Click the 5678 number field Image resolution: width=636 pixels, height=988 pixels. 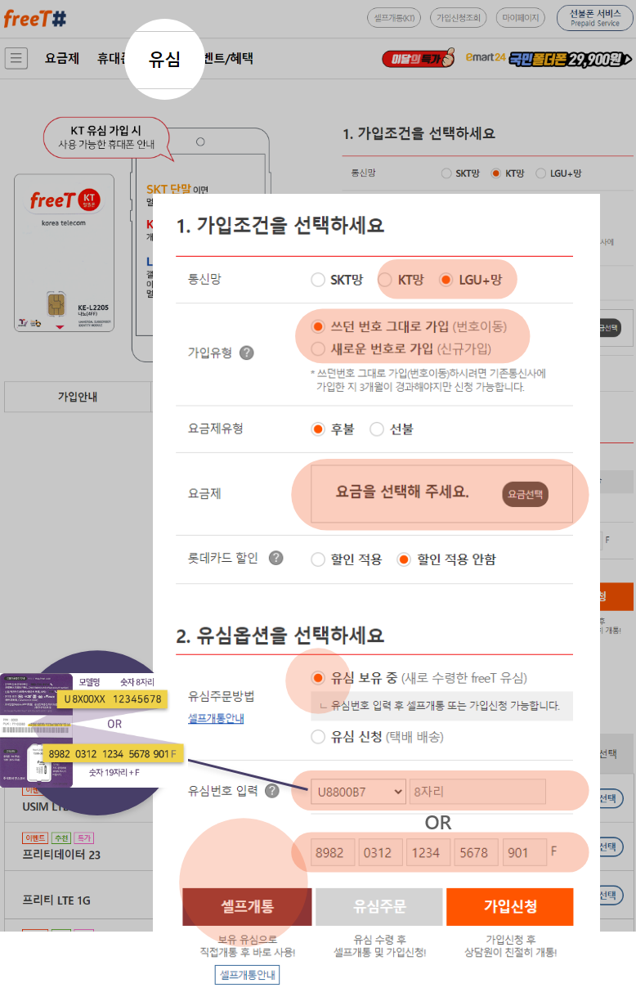coord(475,852)
